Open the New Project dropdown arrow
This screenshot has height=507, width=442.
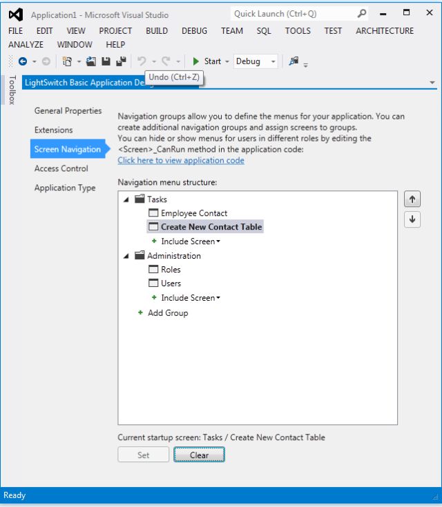pyautogui.click(x=79, y=61)
